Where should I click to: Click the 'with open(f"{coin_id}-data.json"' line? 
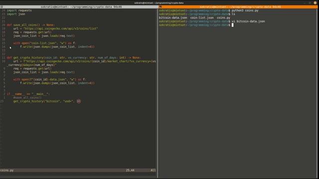point(50,80)
